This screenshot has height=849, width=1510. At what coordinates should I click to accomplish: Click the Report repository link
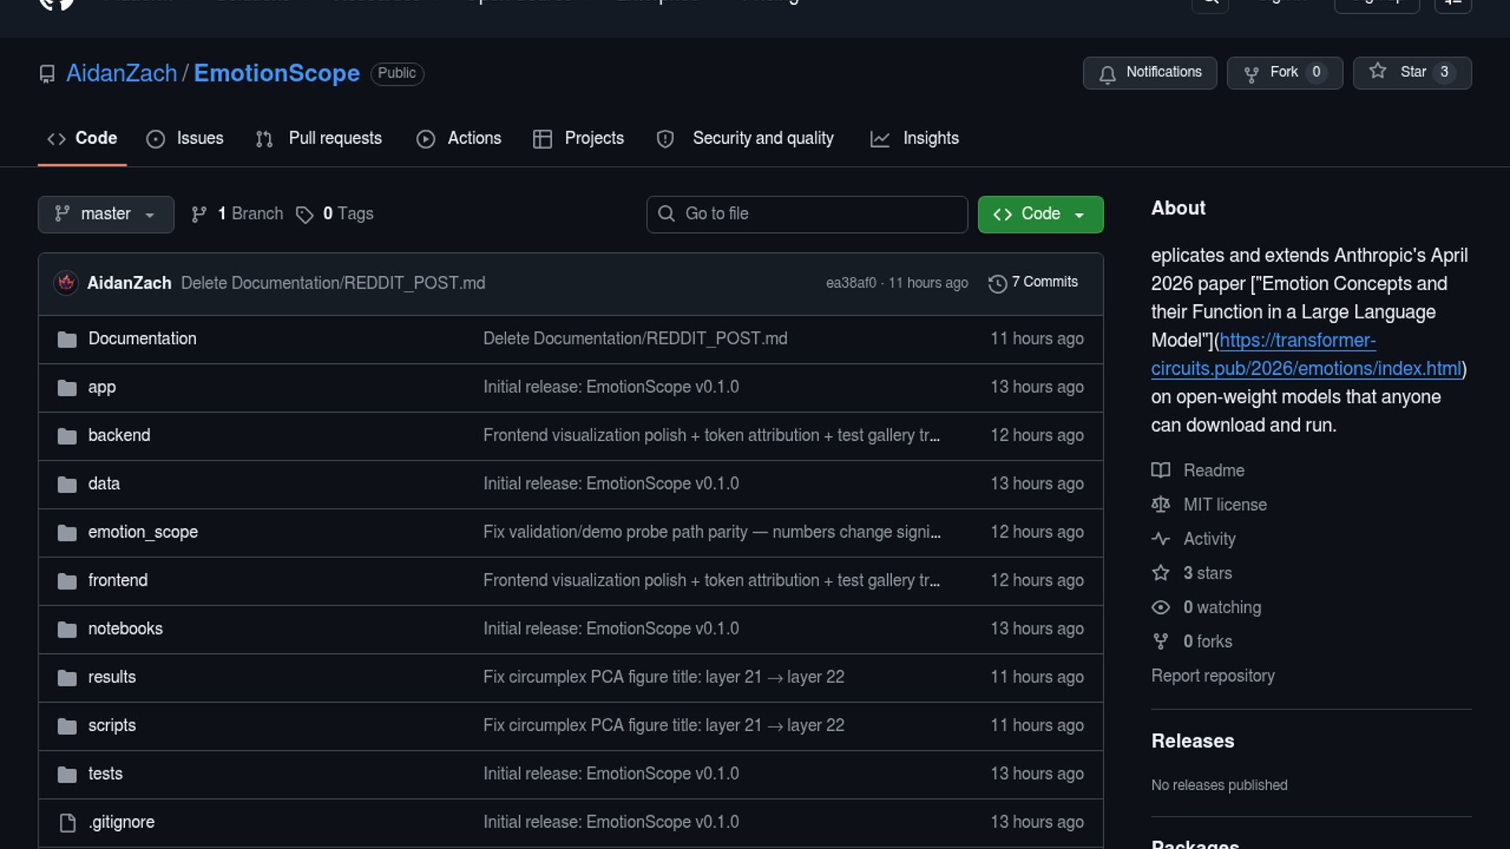pos(1213,676)
